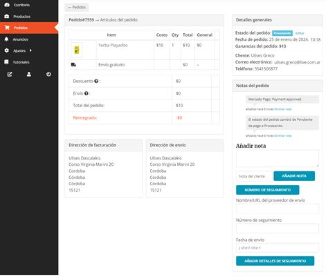Click the Dirección de facturación heading

pyautogui.click(x=93, y=145)
